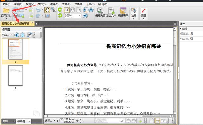Open the undo history dropdown arrow

42,10
